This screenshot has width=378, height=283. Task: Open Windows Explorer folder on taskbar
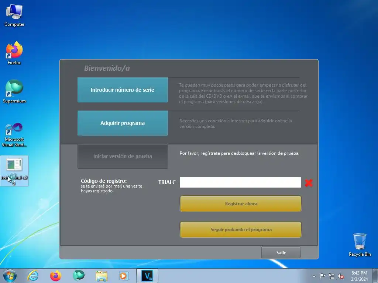tap(102, 276)
